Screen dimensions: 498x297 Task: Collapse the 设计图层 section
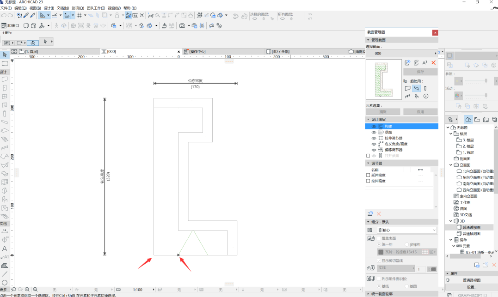pyautogui.click(x=369, y=119)
